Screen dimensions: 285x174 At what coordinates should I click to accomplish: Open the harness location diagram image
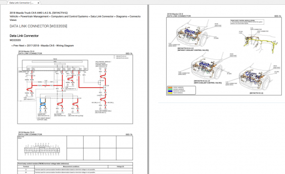224,56
